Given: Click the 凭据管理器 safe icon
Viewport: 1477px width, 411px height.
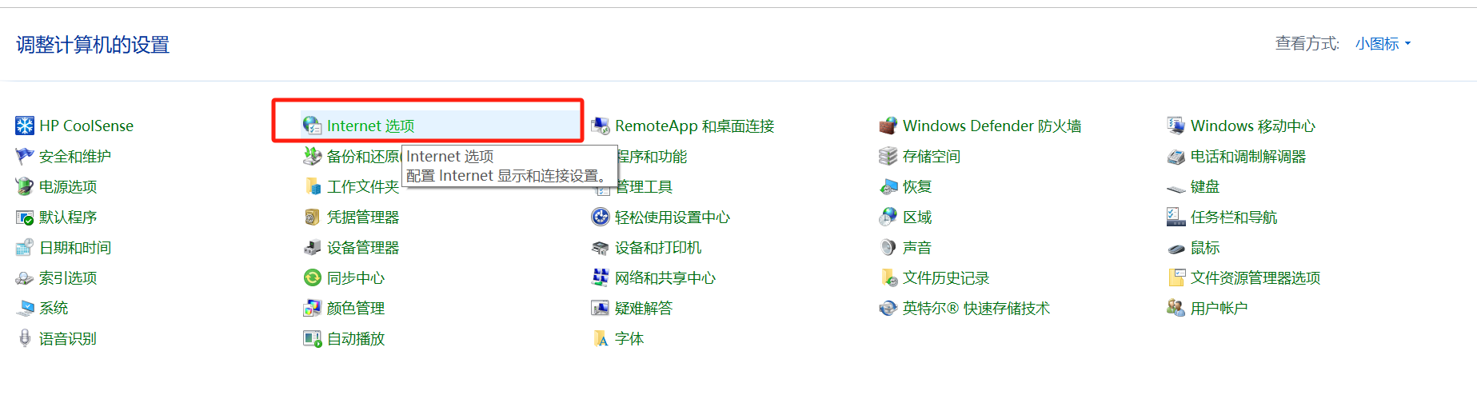Looking at the screenshot, I should [313, 217].
